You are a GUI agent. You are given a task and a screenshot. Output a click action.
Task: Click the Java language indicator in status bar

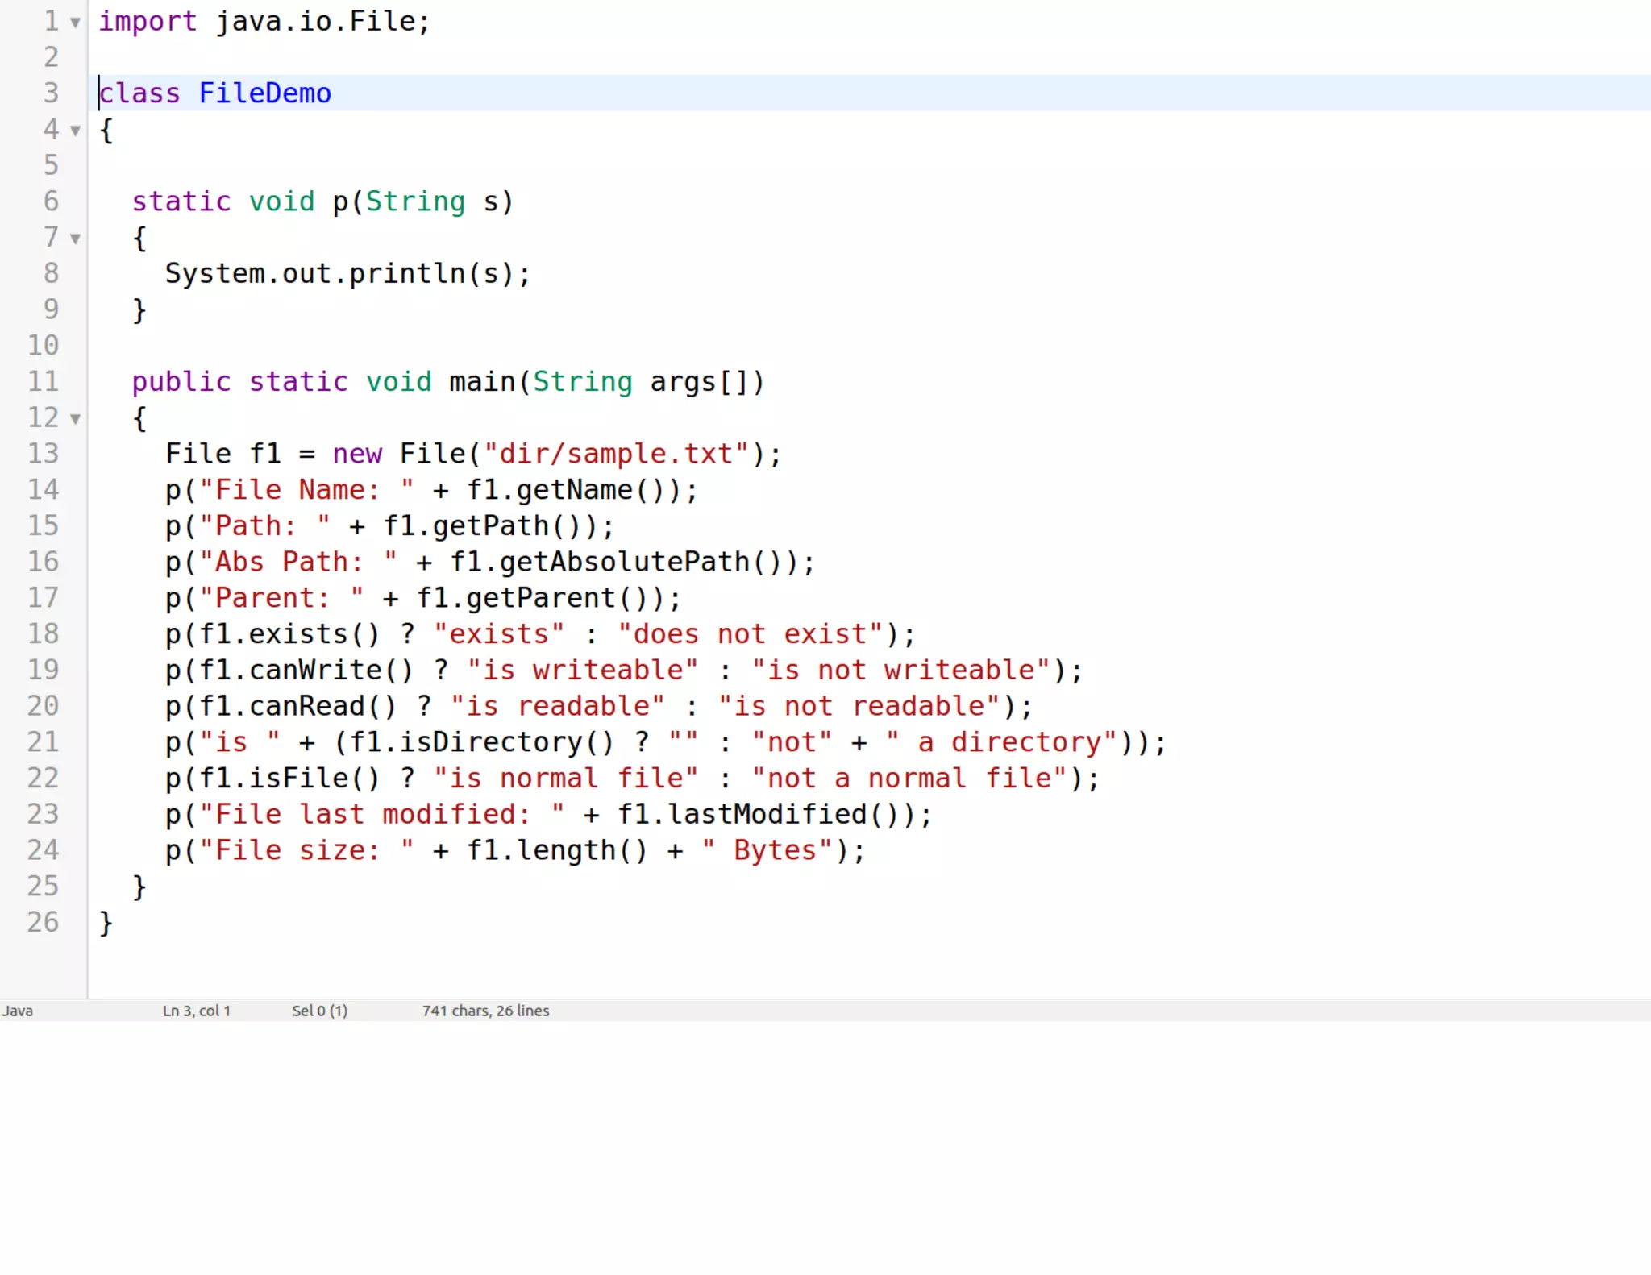tap(18, 1011)
